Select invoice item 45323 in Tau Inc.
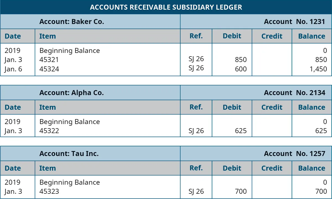 pyautogui.click(x=49, y=191)
